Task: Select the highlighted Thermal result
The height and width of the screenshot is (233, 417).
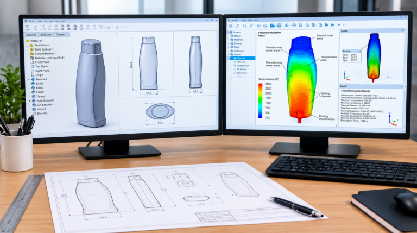Action: coord(243,58)
